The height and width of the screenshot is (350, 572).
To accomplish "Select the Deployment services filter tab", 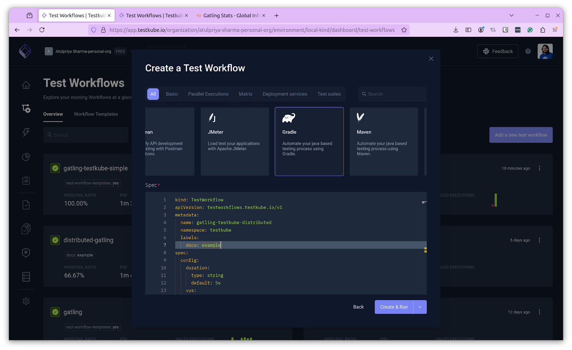I will coord(285,94).
